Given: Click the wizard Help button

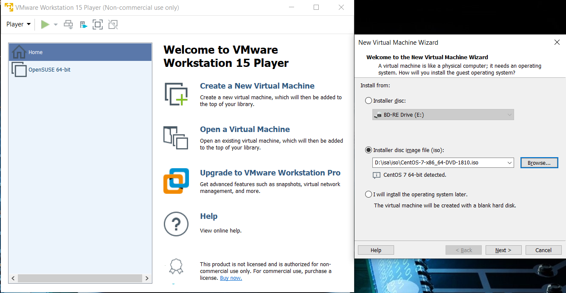Looking at the screenshot, I should coord(376,250).
